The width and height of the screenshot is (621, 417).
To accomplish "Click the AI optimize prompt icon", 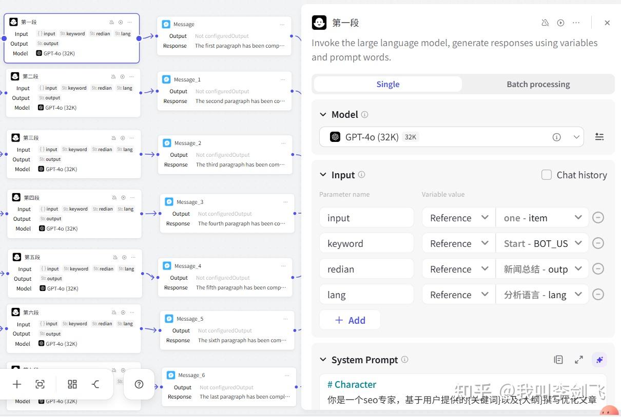I will pyautogui.click(x=599, y=360).
